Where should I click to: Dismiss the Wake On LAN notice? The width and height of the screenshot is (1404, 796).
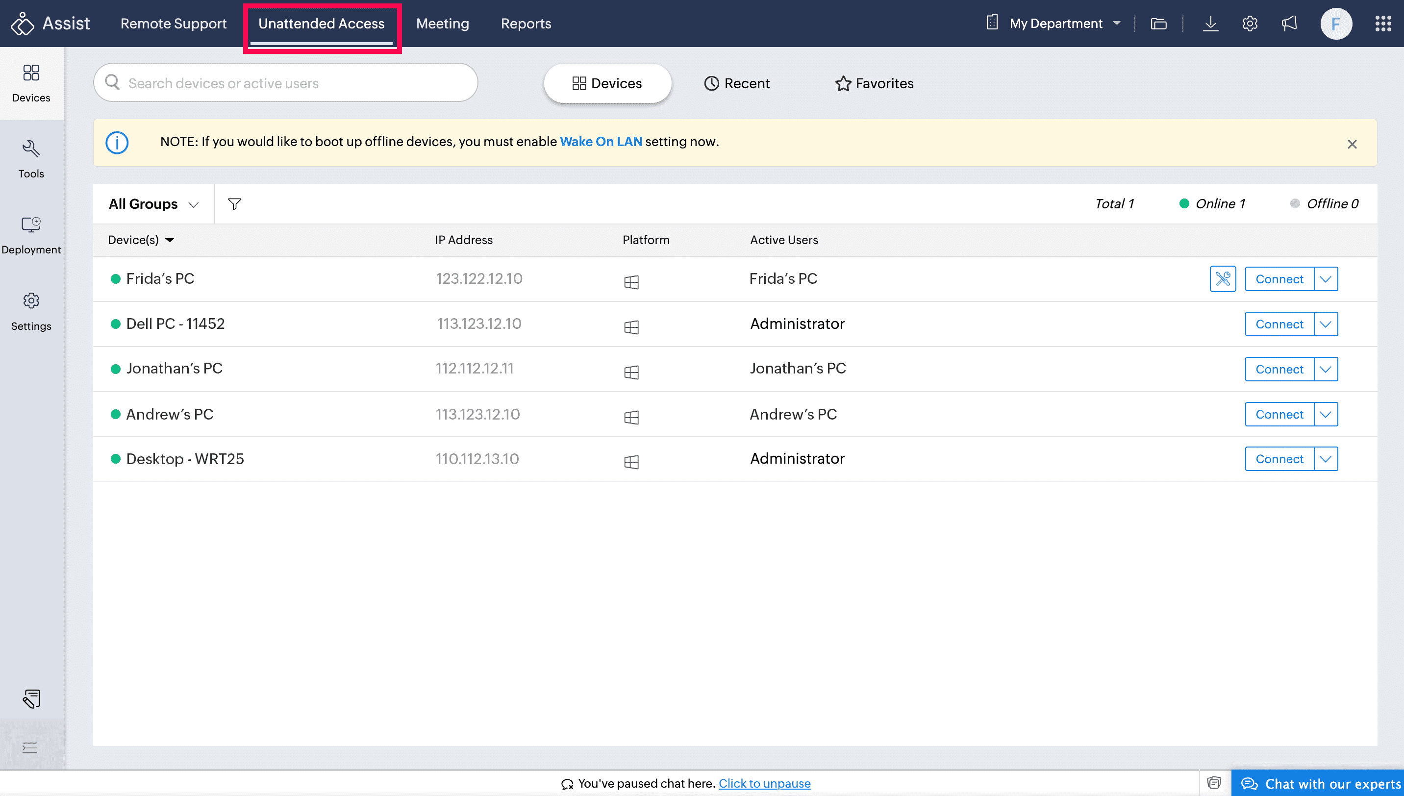(1352, 144)
